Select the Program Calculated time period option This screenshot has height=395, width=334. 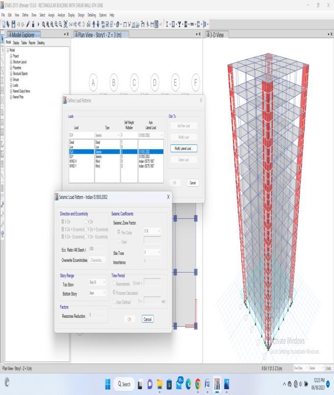114,292
